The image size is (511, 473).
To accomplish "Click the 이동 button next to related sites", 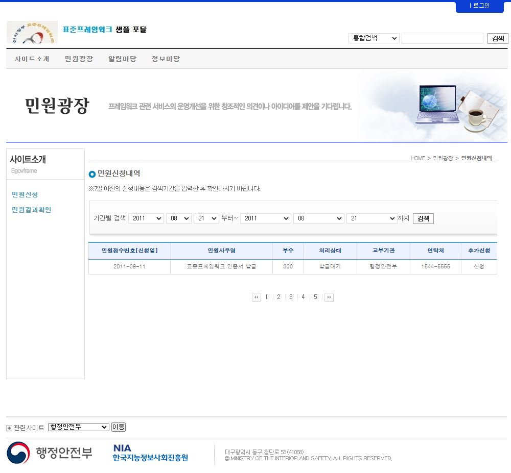I will 119,427.
